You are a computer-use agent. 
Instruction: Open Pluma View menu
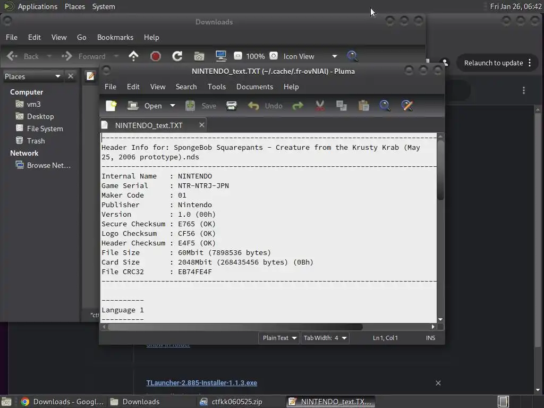tap(158, 87)
